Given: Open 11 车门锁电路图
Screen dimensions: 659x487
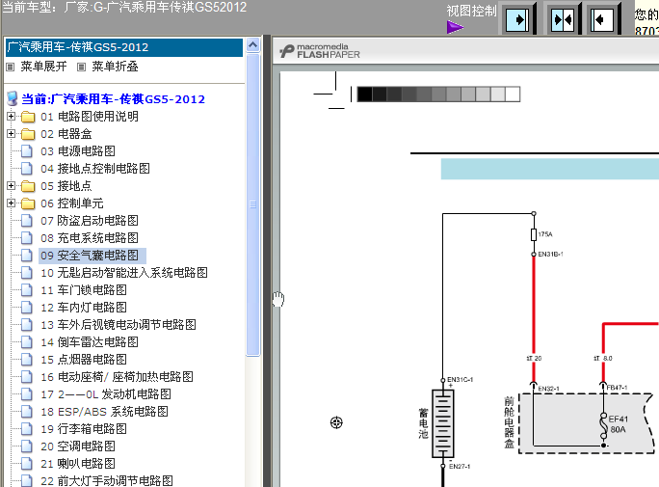Looking at the screenshot, I should click(84, 290).
